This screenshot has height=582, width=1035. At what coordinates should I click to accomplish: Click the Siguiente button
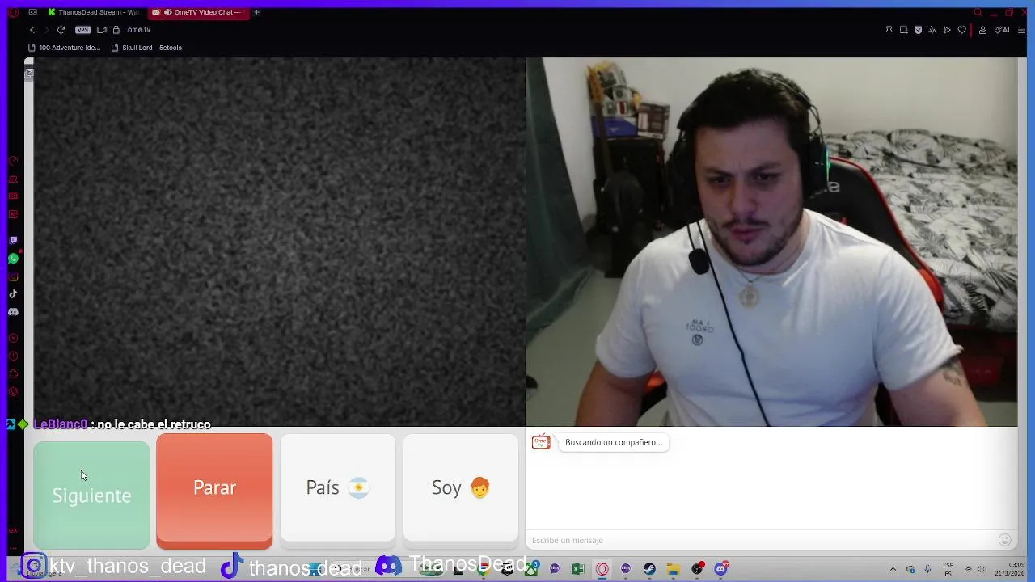[x=91, y=495]
